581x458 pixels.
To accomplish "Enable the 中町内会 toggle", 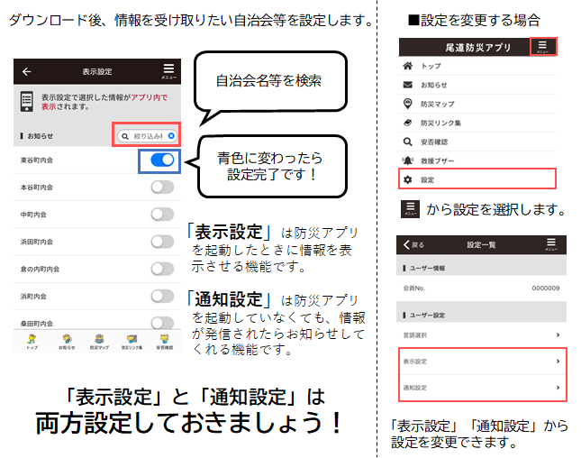I will 162,215.
